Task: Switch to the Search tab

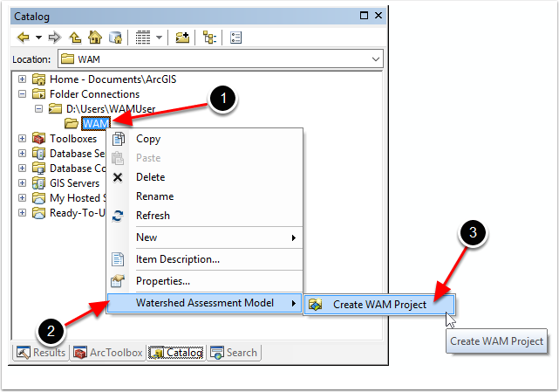Action: (x=234, y=353)
